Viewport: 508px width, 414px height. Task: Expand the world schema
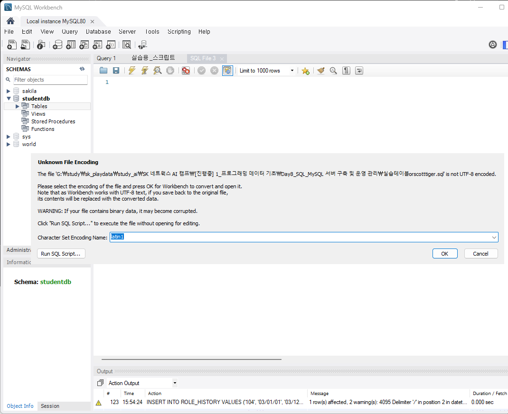(x=9, y=144)
